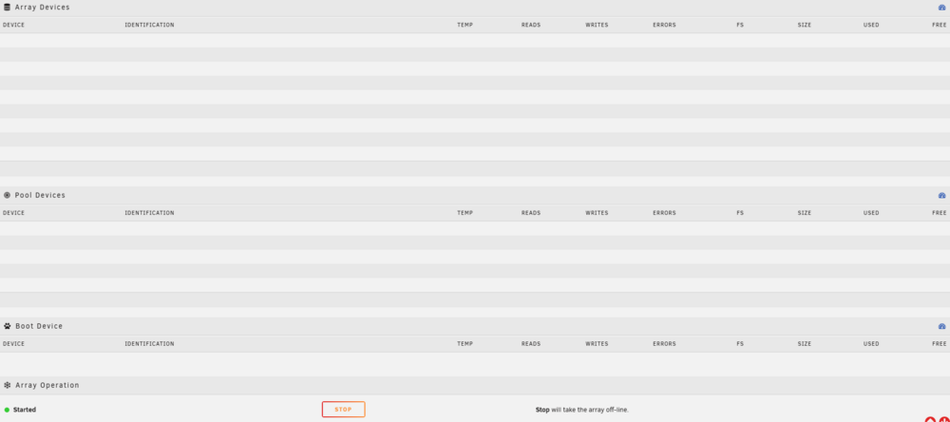Click WRITES column header in Pool Devices
This screenshot has height=422, width=950.
(x=597, y=213)
